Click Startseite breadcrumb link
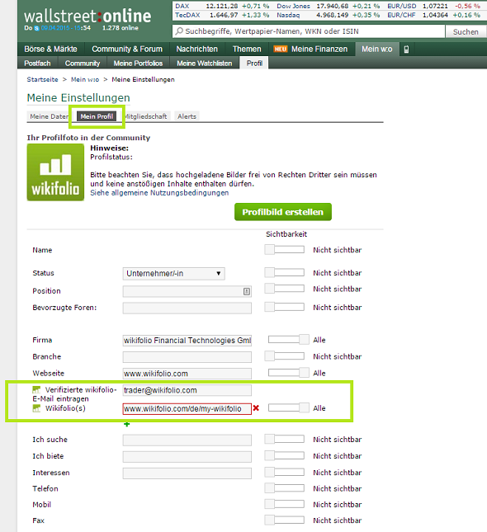This screenshot has width=487, height=532. pos(42,79)
